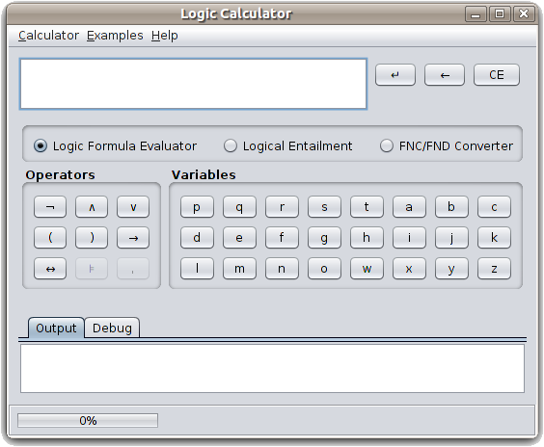This screenshot has height=447, width=544.
Task: Focus the formula input text field
Action: (193, 84)
